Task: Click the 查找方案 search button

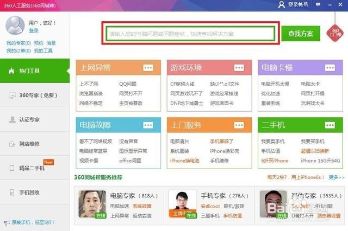Action: (301, 34)
